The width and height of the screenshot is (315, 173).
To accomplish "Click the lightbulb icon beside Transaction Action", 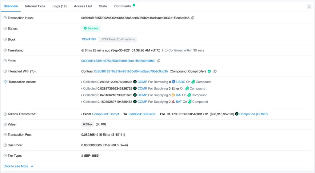I will pos(6,82).
